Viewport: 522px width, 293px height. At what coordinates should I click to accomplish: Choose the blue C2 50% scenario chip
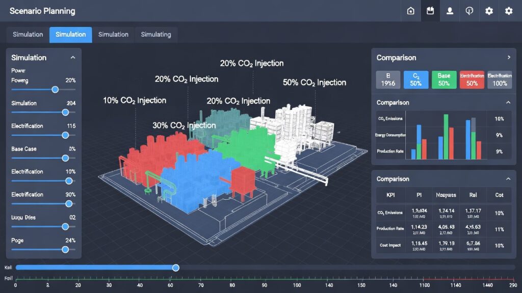click(416, 80)
